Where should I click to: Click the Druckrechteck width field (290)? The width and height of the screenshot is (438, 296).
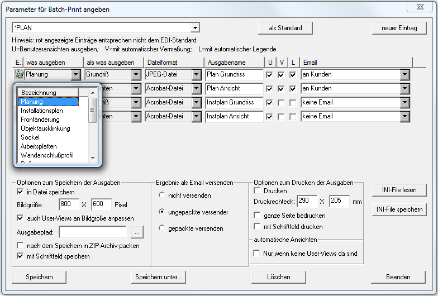pos(307,201)
